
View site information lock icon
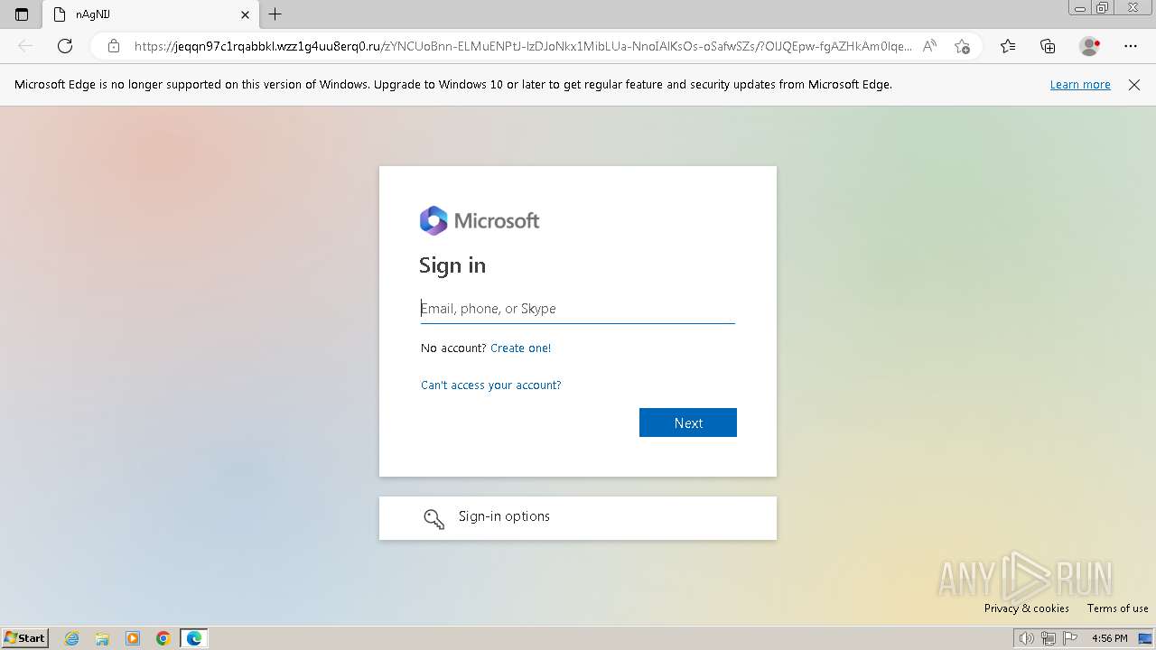[x=114, y=46]
